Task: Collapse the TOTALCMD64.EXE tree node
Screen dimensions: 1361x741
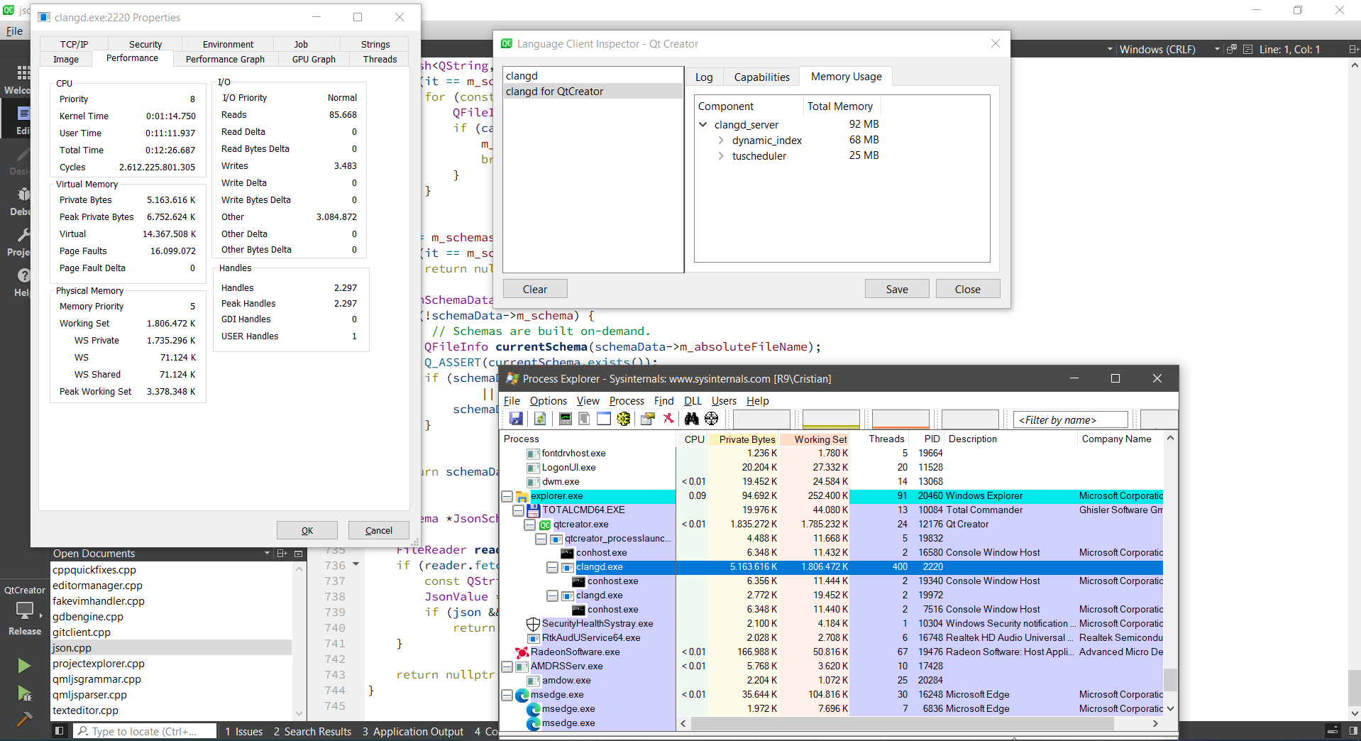Action: pyautogui.click(x=519, y=510)
